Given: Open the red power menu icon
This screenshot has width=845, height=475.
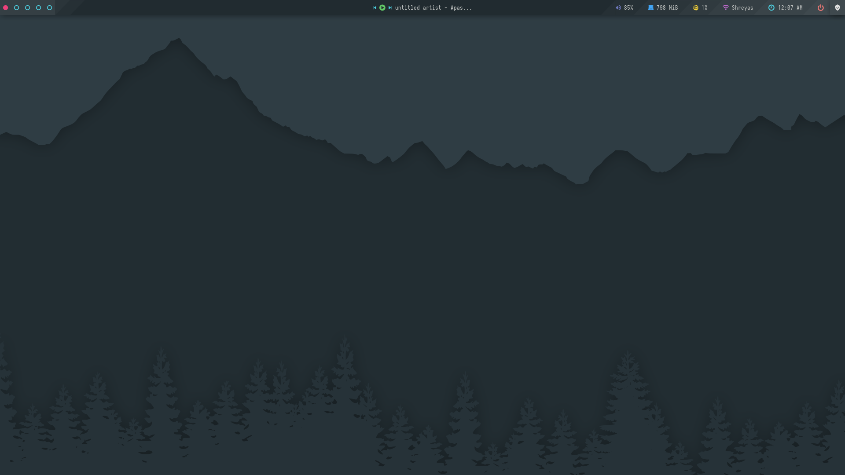Looking at the screenshot, I should point(820,7).
